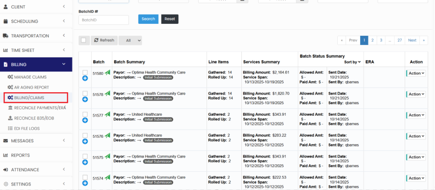
Task: Open the Action dropdown for batch 51580
Action: point(416,73)
